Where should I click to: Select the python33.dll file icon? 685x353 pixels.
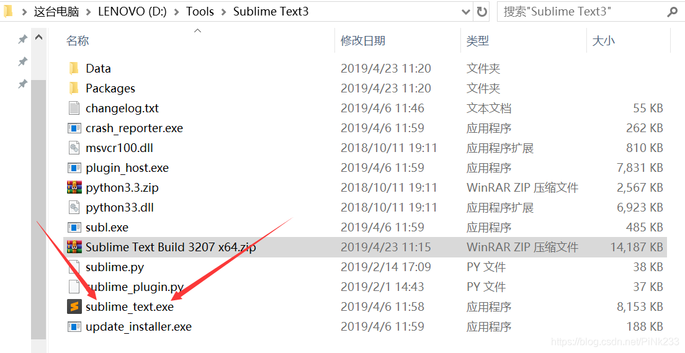click(74, 207)
